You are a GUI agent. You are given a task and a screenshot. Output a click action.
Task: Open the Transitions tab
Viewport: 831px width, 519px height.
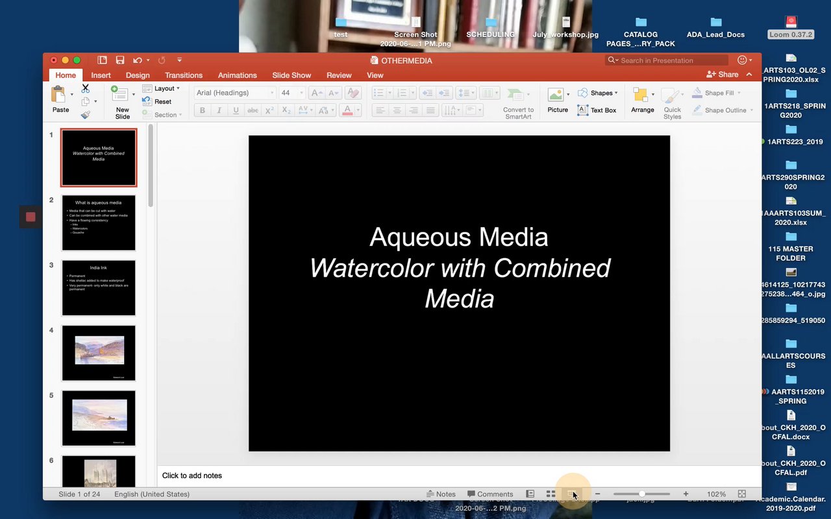tap(184, 75)
